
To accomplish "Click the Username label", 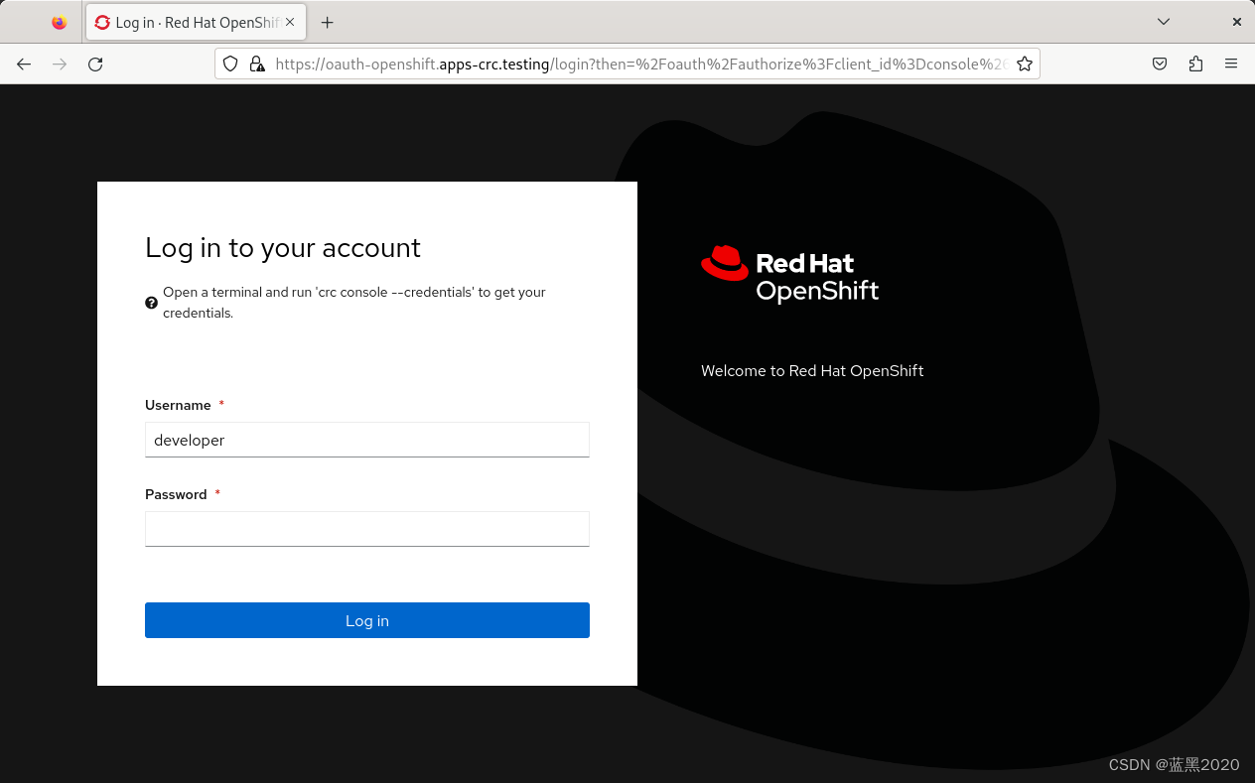I will point(178,405).
